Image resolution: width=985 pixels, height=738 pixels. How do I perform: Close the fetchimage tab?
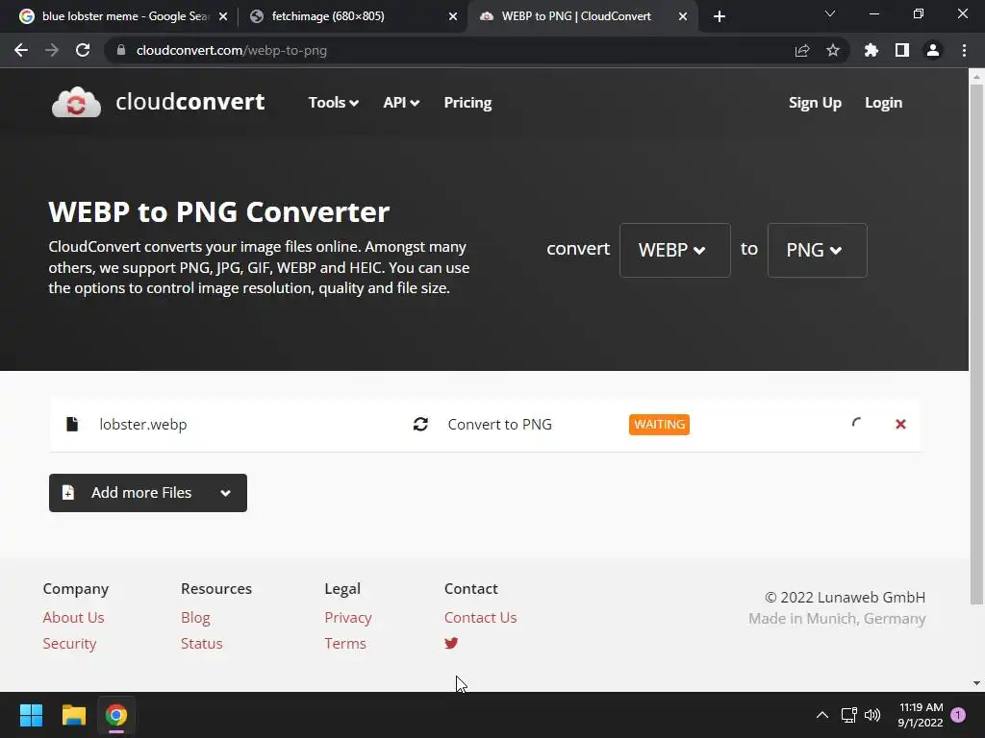click(453, 16)
